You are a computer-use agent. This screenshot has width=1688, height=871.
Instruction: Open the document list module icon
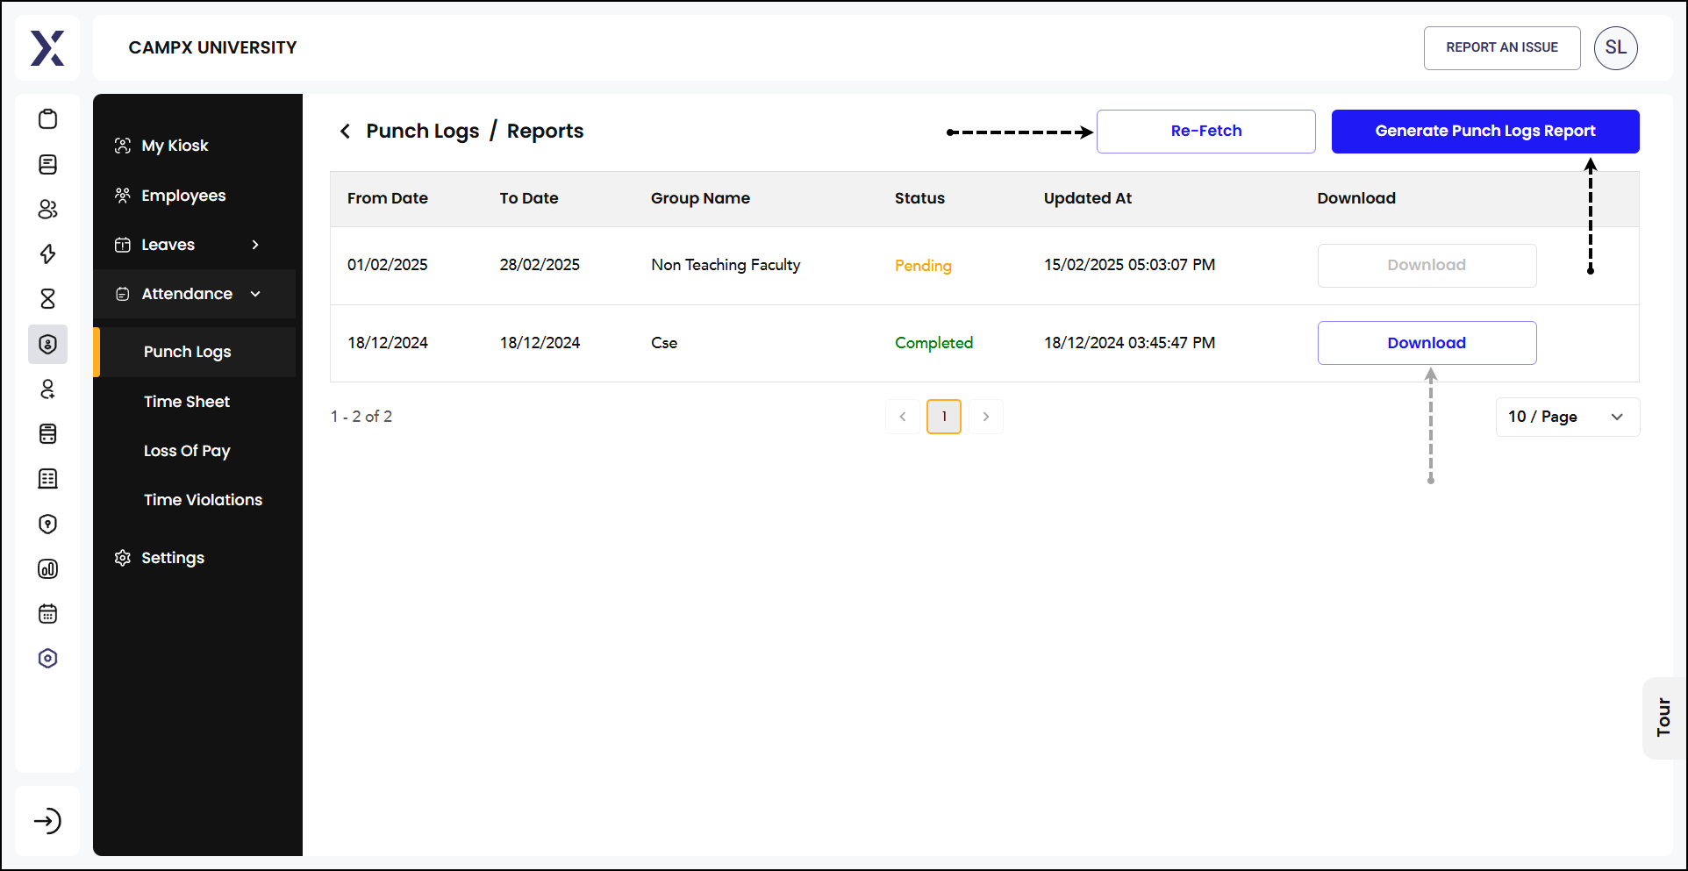(x=48, y=164)
